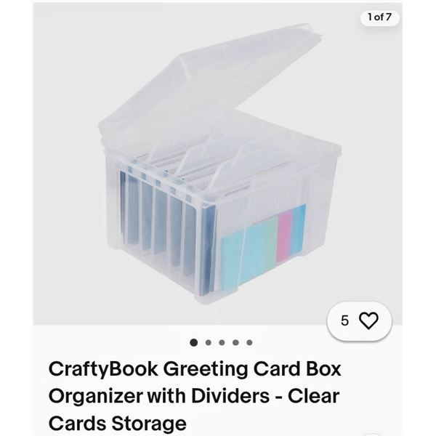Click the "1 of 7" image counter badge
The height and width of the screenshot is (436, 436).
[x=379, y=17]
